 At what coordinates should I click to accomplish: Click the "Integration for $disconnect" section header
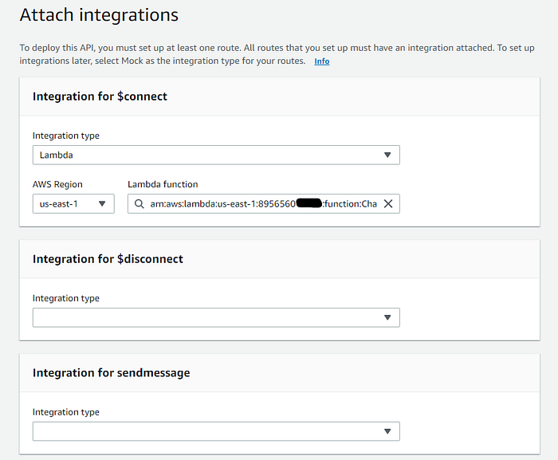pos(108,259)
